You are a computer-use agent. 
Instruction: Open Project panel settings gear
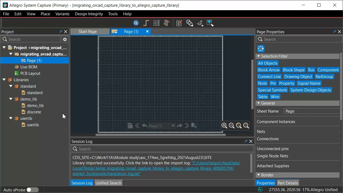(x=65, y=39)
